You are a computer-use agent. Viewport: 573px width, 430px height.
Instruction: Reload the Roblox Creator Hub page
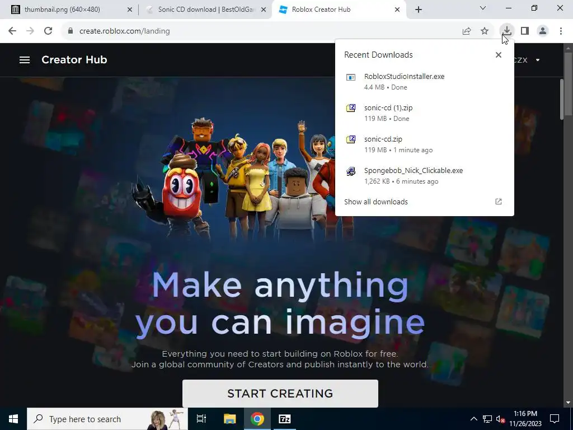[x=48, y=31]
